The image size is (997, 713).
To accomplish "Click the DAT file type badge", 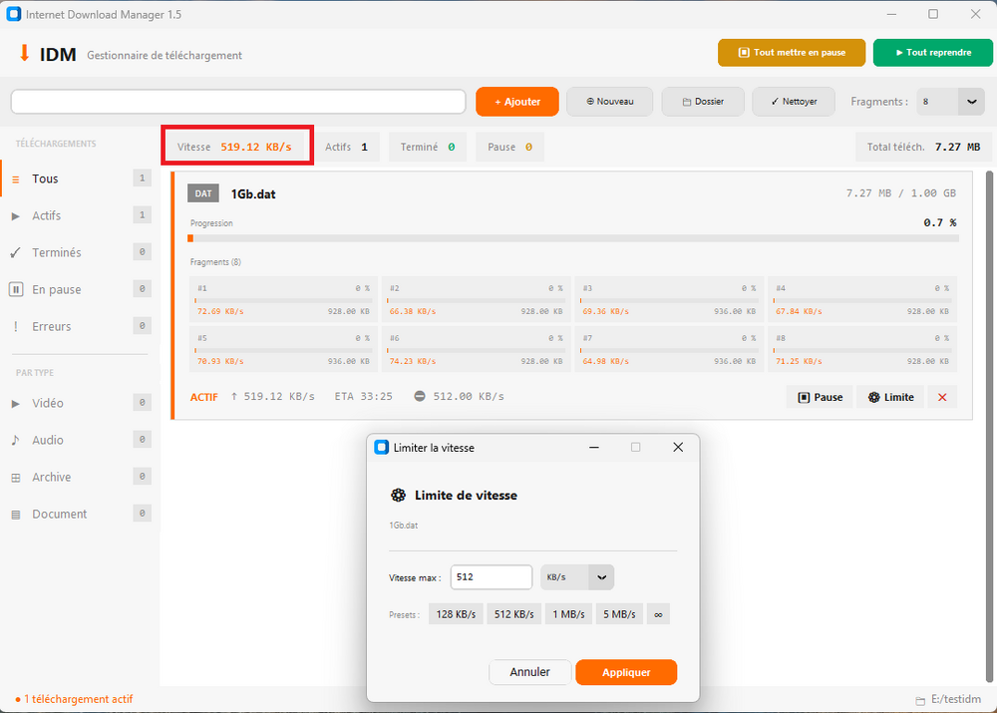I will pos(202,193).
